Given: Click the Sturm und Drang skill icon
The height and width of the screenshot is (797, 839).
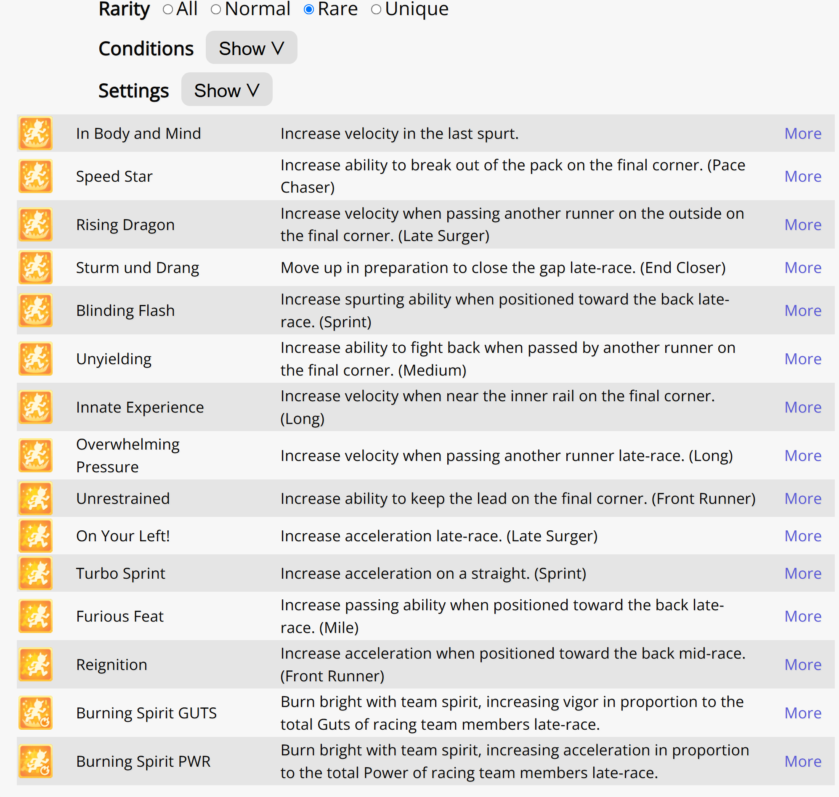Looking at the screenshot, I should (x=35, y=267).
